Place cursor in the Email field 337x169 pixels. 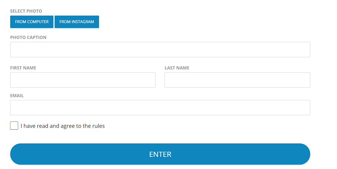160,108
